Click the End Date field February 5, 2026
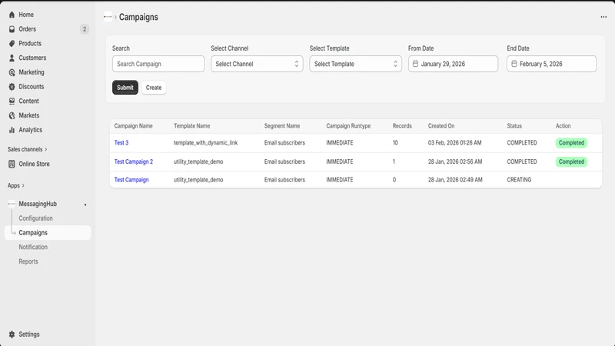This screenshot has height=346, width=615. click(x=551, y=64)
